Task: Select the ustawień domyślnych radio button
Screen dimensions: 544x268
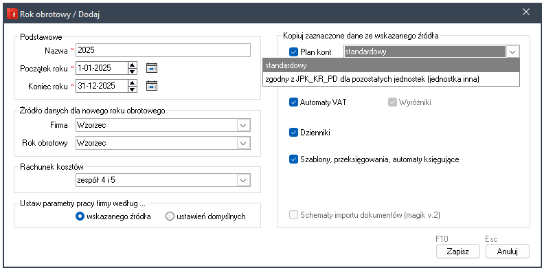Action: tap(170, 216)
